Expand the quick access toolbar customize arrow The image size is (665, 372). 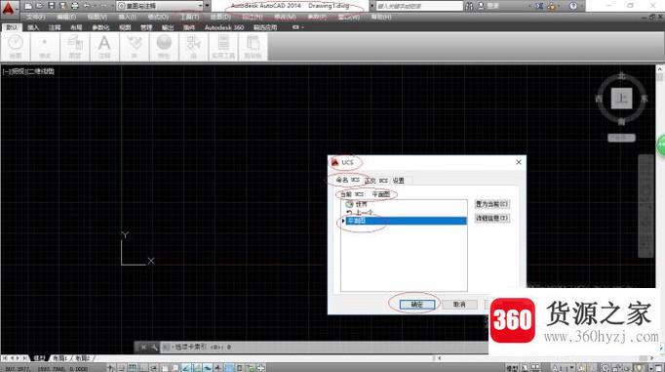[x=208, y=6]
